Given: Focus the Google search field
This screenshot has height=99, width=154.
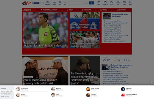Looking at the screenshot, I should coord(79,3).
